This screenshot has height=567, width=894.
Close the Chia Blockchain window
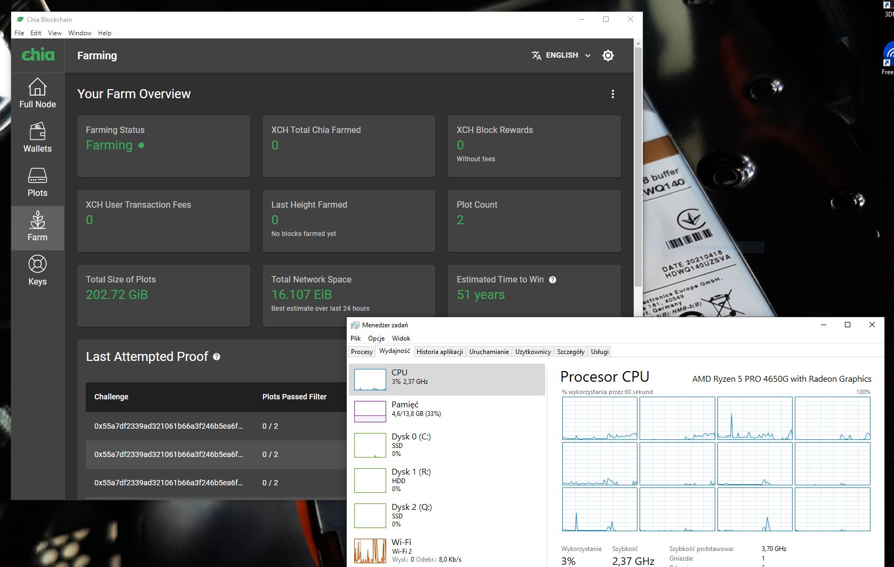[630, 19]
